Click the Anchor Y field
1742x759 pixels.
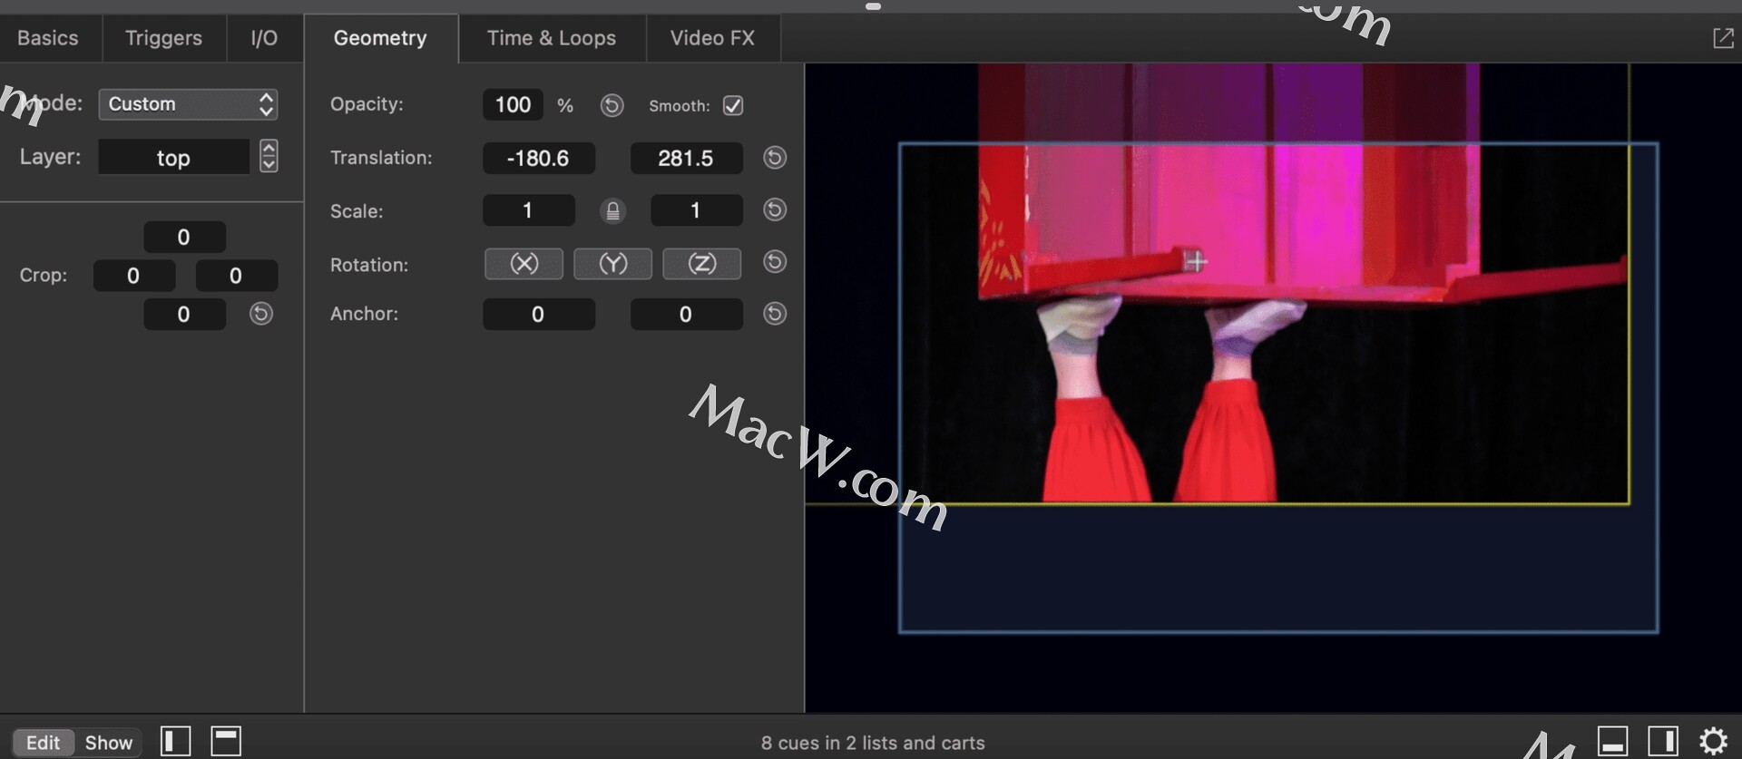[686, 315]
